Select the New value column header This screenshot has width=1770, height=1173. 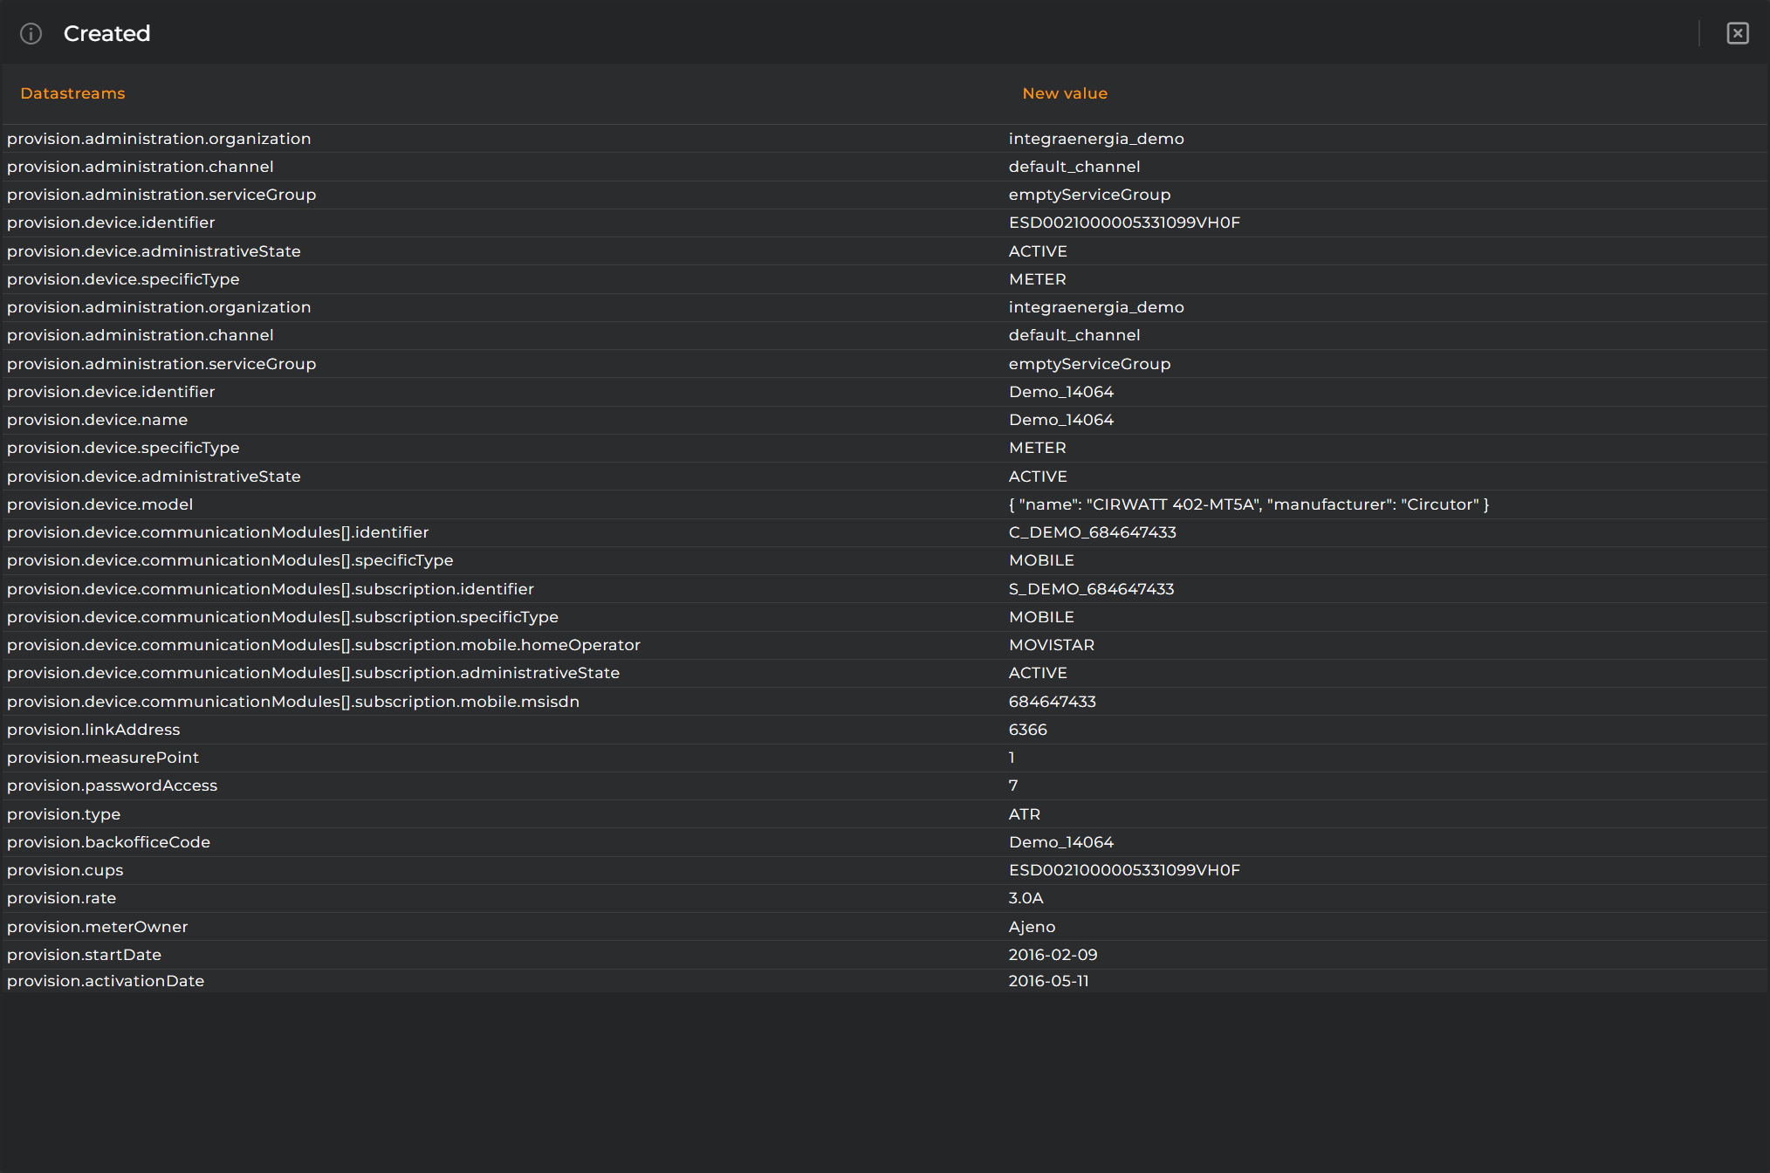click(x=1065, y=93)
